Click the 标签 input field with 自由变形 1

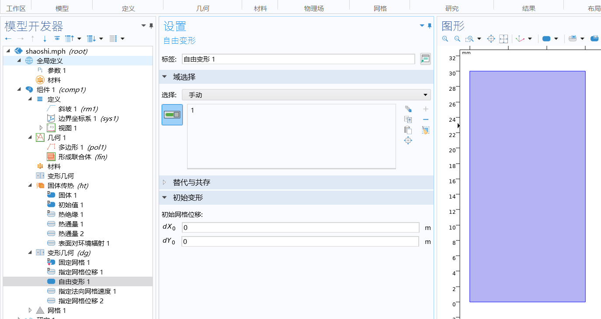coord(299,59)
